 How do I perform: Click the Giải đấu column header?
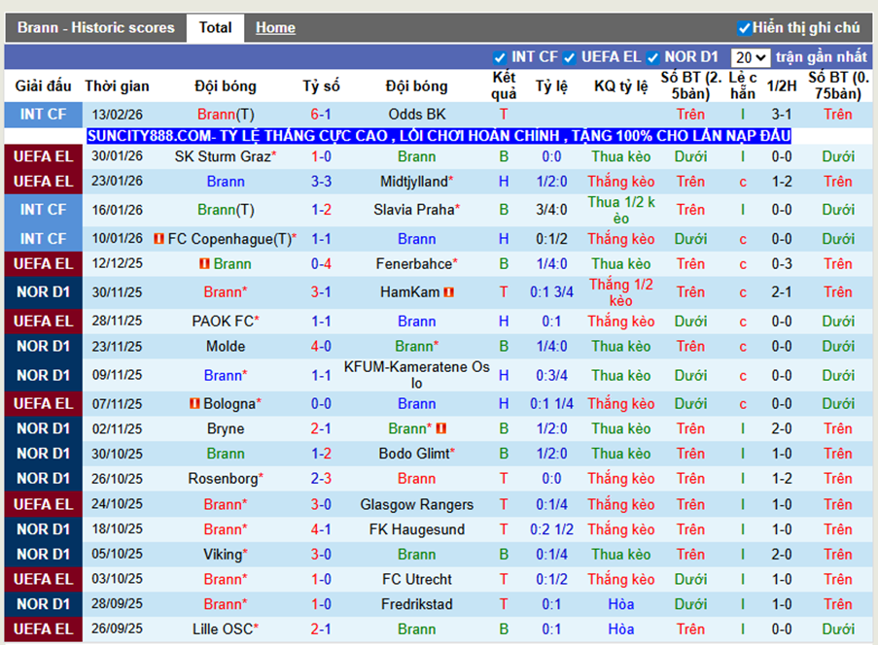click(x=43, y=86)
